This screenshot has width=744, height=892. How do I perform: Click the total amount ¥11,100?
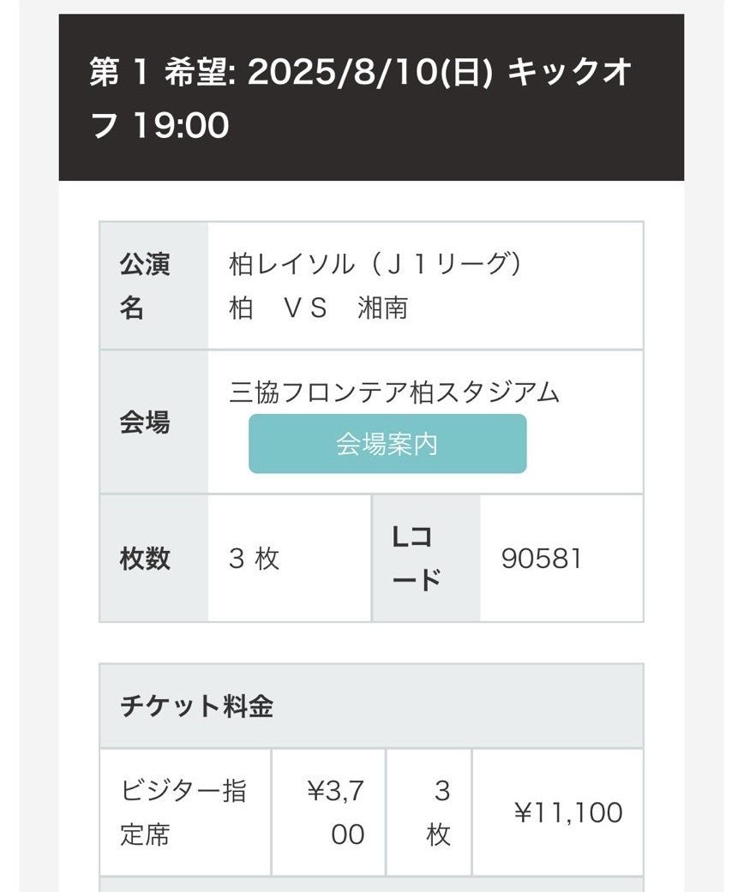tap(568, 812)
